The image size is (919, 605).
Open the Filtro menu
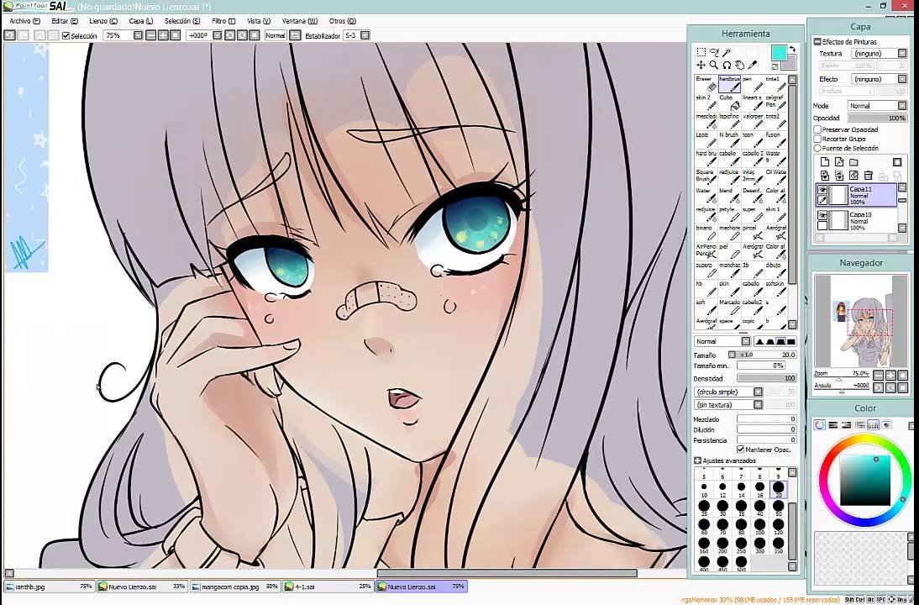(x=223, y=21)
